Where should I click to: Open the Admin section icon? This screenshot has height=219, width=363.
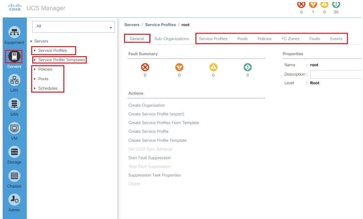(x=14, y=200)
